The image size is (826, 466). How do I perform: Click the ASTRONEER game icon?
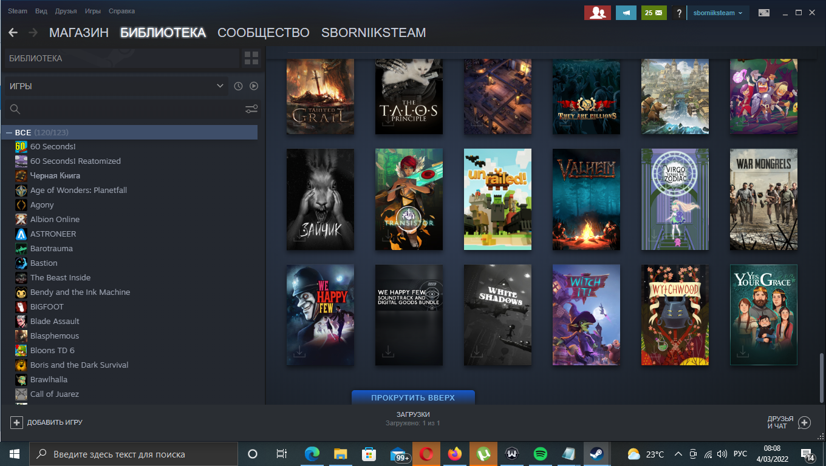[x=21, y=234]
